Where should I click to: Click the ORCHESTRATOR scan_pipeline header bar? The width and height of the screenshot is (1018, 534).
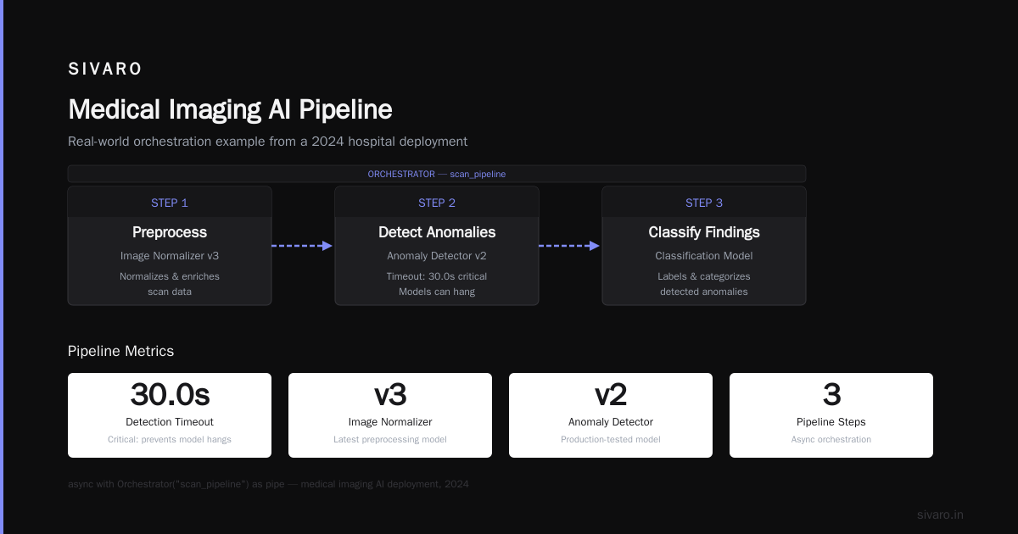tap(437, 174)
